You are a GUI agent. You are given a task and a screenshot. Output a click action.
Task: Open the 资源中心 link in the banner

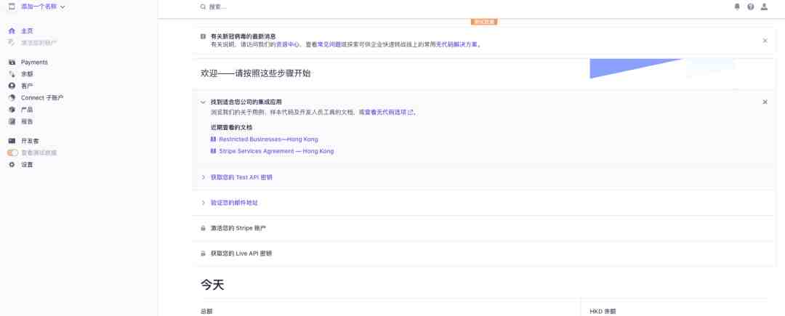[288, 44]
